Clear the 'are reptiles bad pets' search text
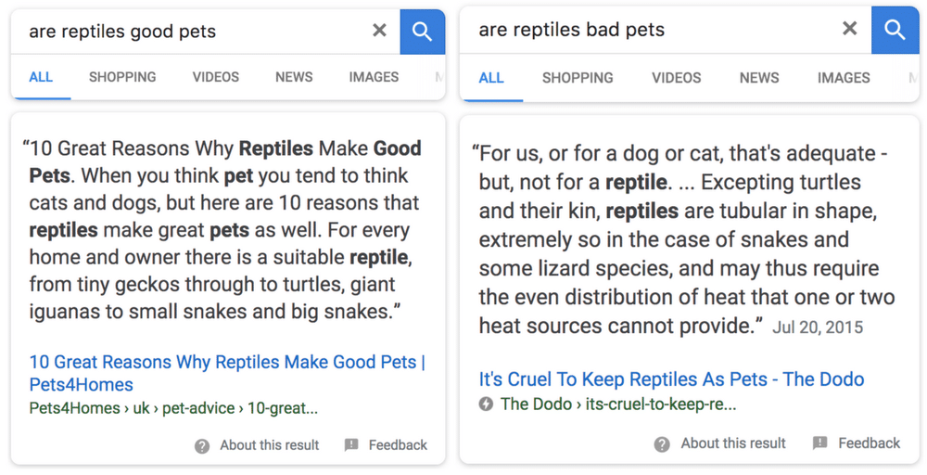 [x=849, y=29]
